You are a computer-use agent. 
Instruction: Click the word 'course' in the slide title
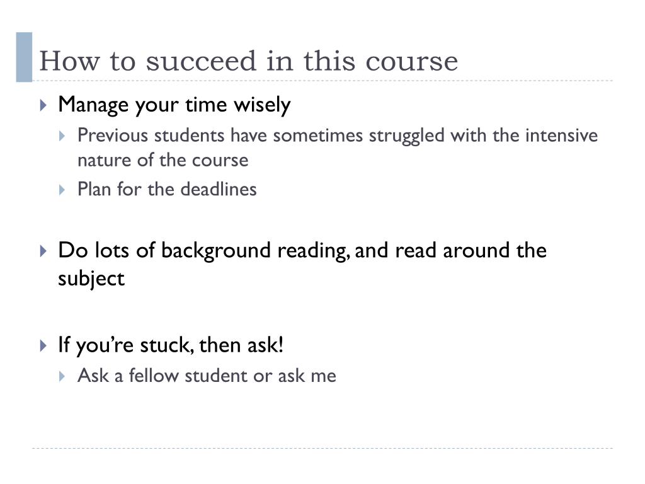[x=412, y=62]
